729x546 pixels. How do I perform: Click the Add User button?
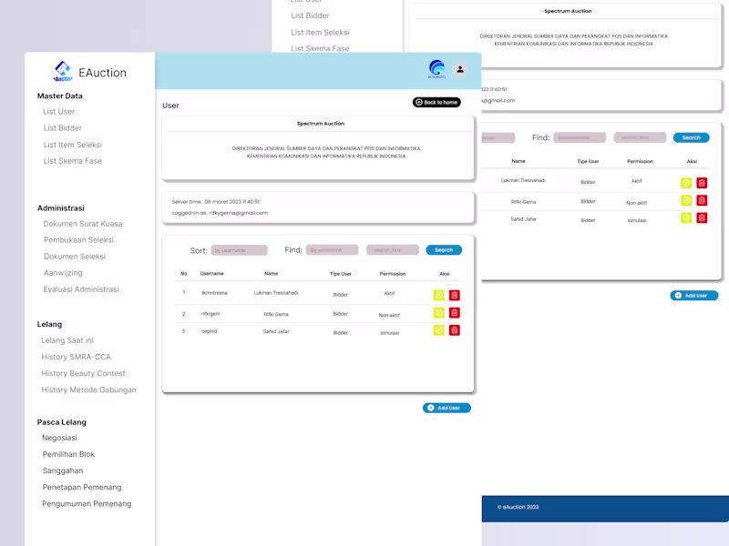pos(447,408)
